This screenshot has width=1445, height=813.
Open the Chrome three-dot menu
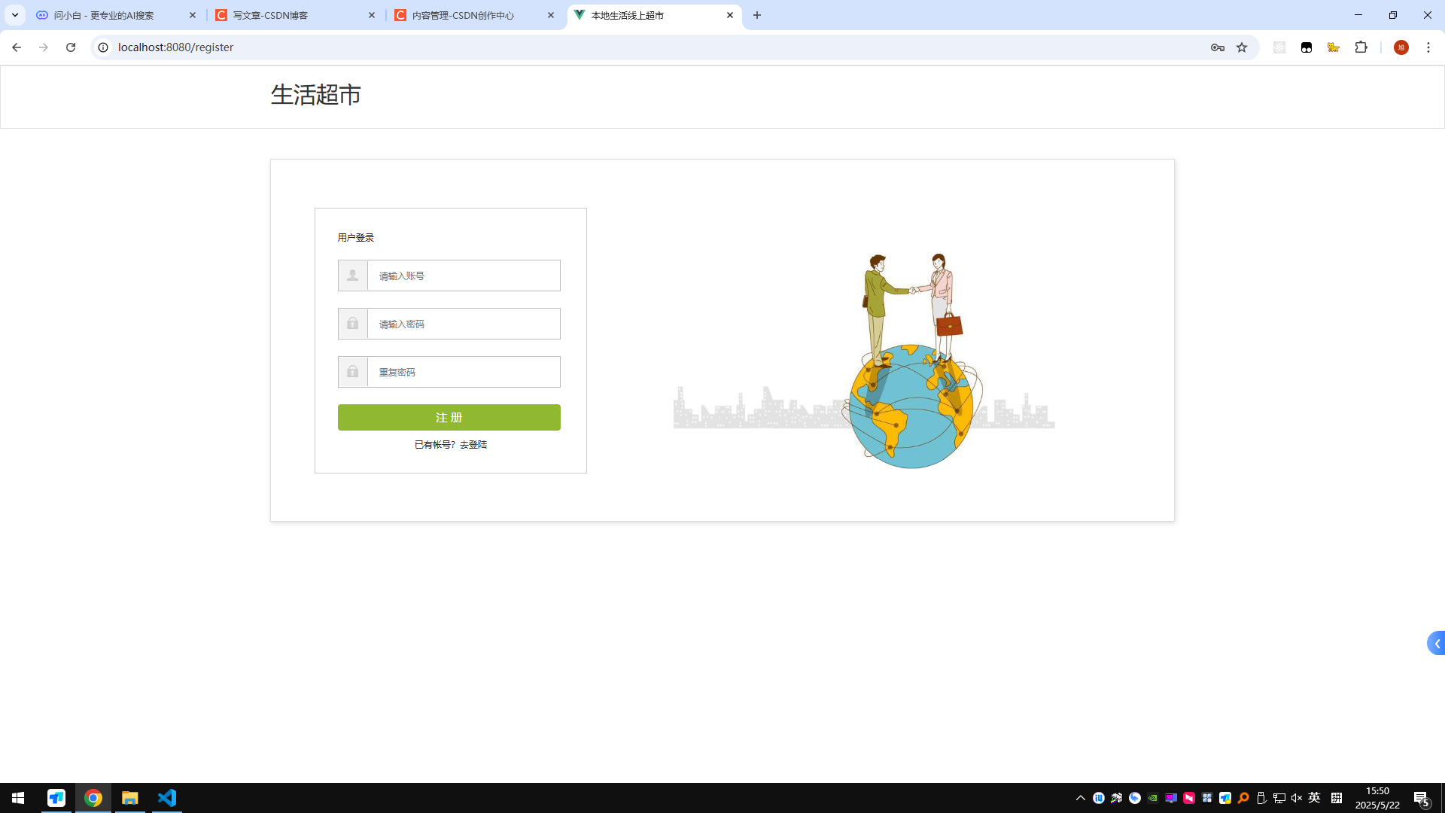pyautogui.click(x=1428, y=47)
